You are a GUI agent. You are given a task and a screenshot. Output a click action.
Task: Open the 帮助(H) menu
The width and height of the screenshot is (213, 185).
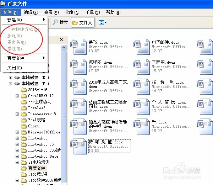pos(113,12)
